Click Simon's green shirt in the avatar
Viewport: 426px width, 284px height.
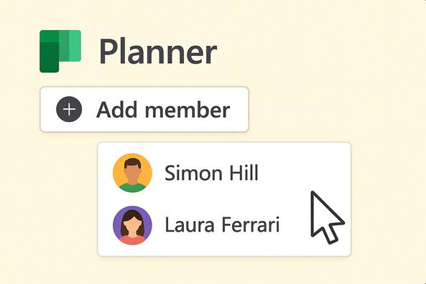point(132,188)
